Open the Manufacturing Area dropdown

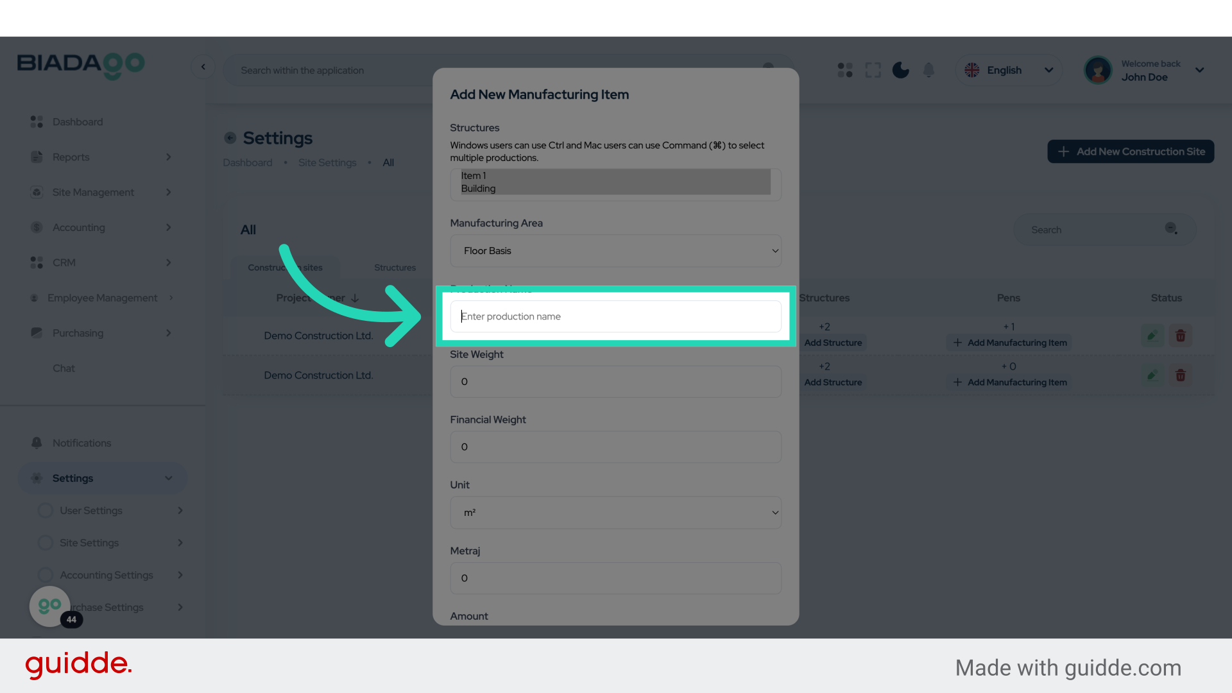coord(615,251)
